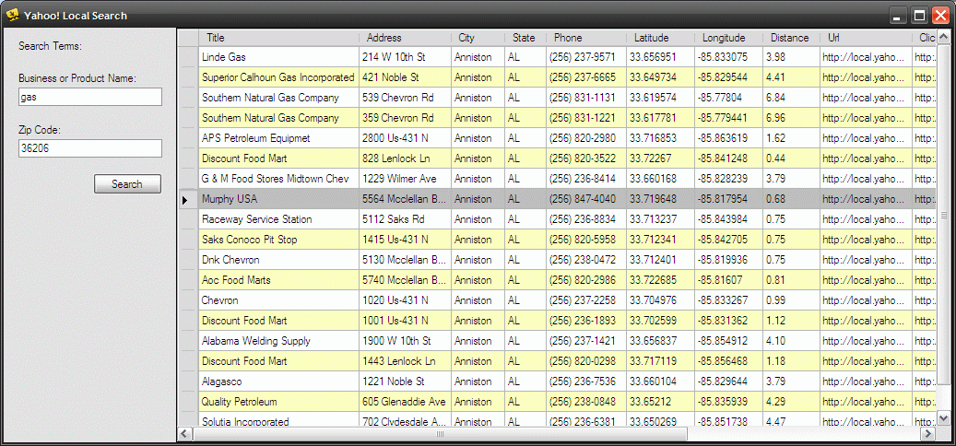Minimize the Yahoo! Local Search window
Image resolution: width=956 pixels, height=446 pixels.
tap(897, 16)
